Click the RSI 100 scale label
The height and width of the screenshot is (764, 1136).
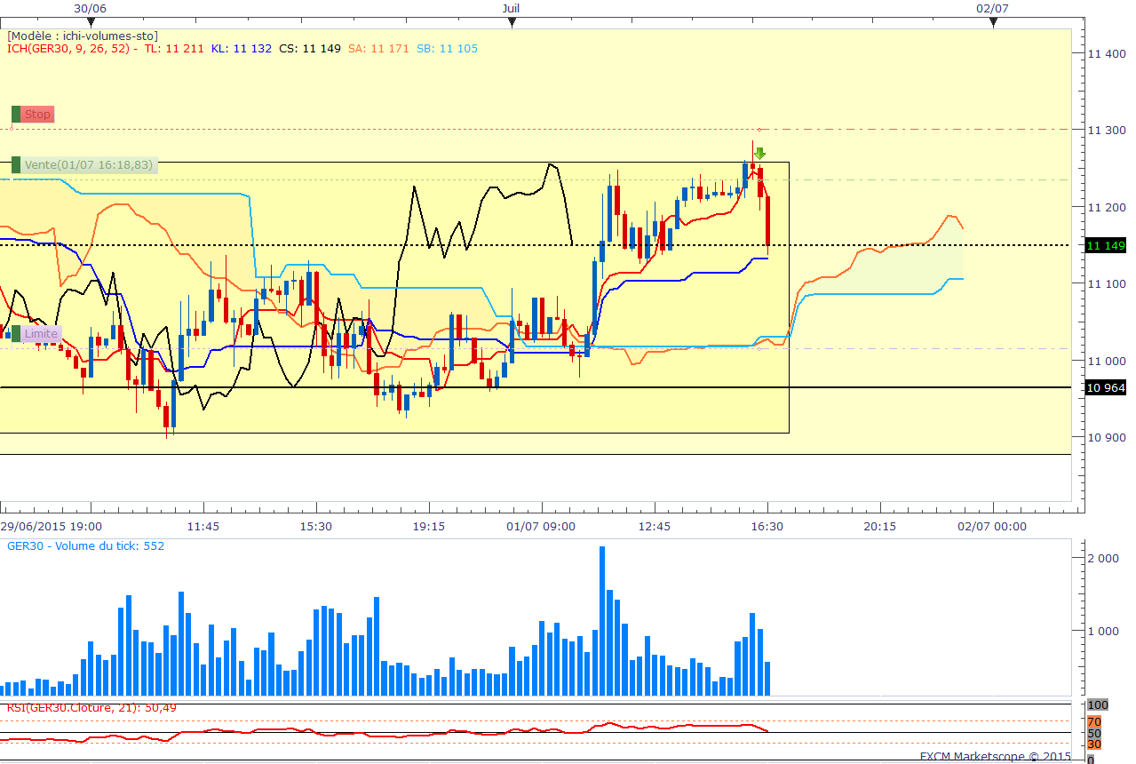(x=1098, y=705)
